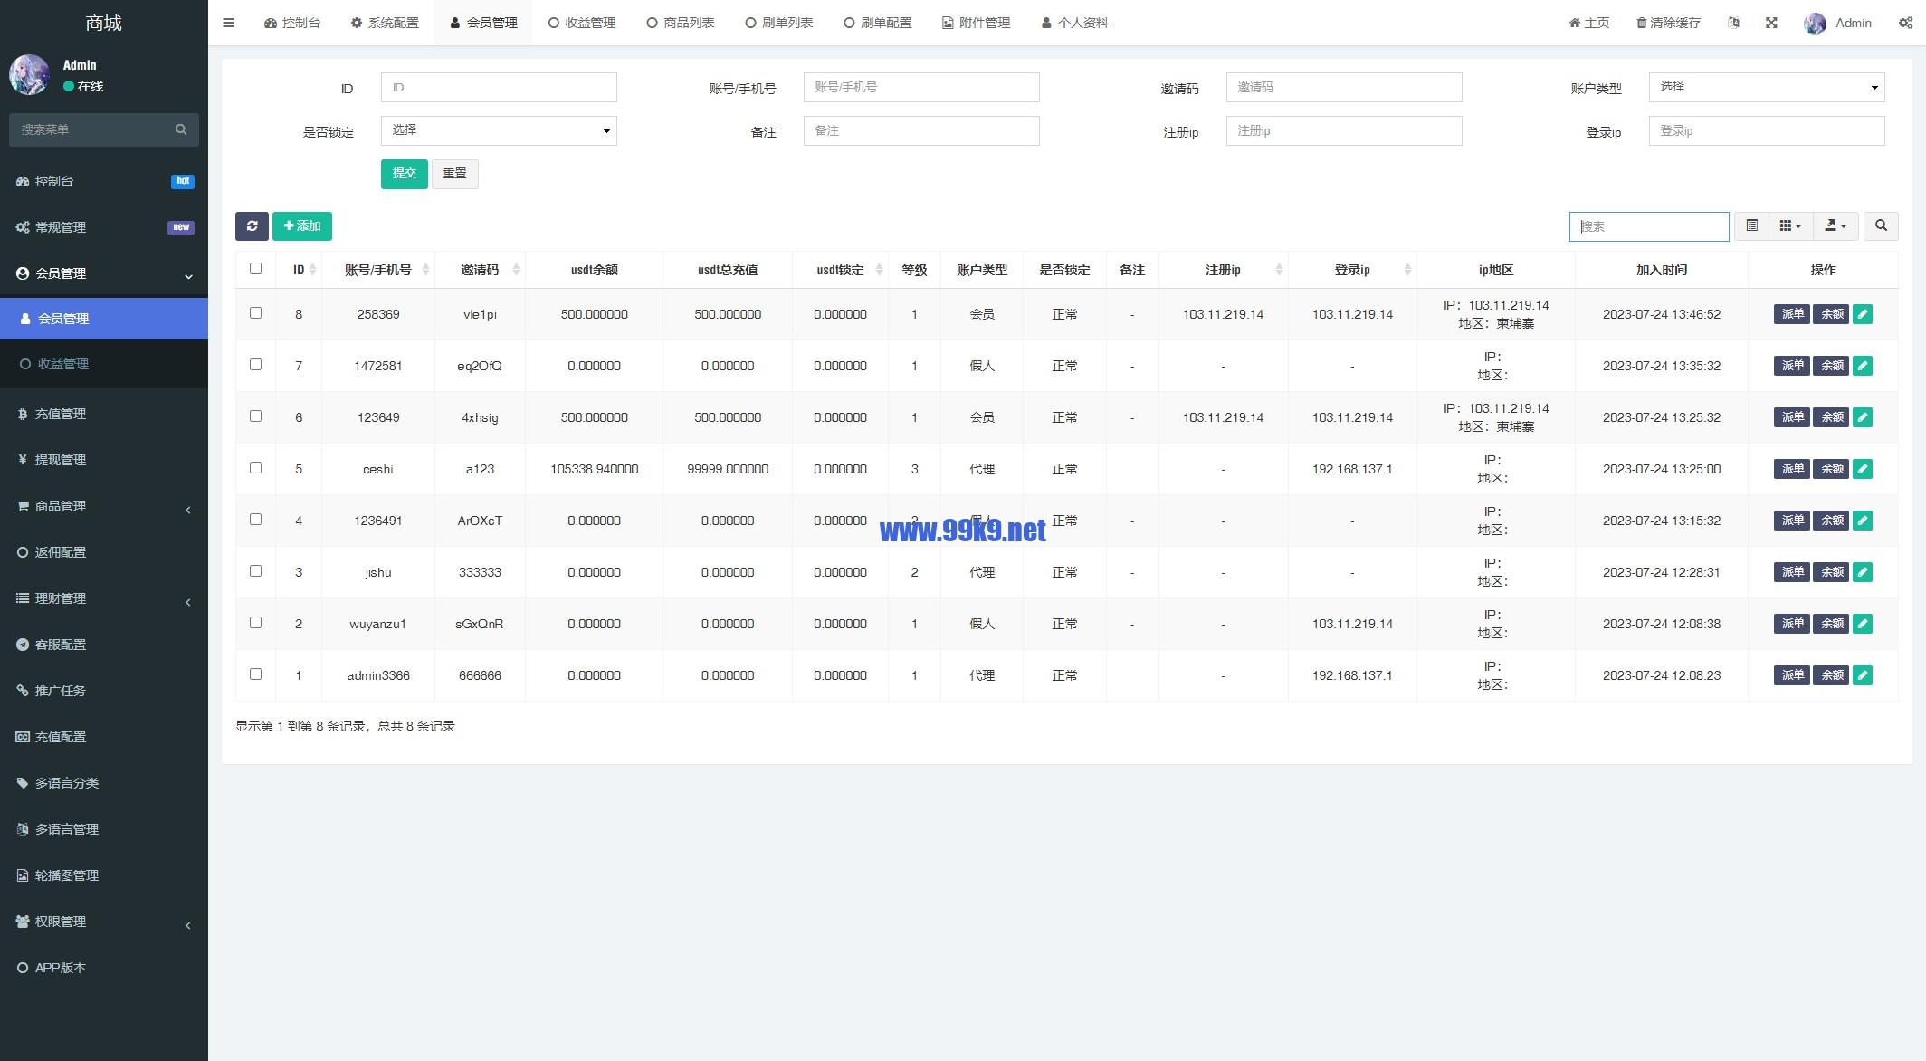Click green edit pencil for ID 8 row
Viewport: 1926px width, 1061px height.
(x=1863, y=314)
